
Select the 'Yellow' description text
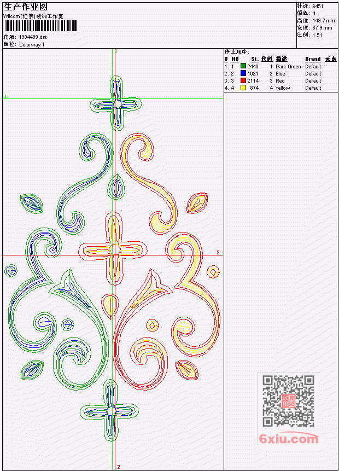click(283, 88)
